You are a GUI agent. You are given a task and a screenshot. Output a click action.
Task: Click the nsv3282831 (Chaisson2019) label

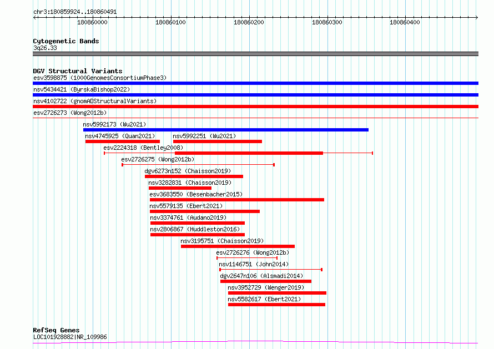190,183
